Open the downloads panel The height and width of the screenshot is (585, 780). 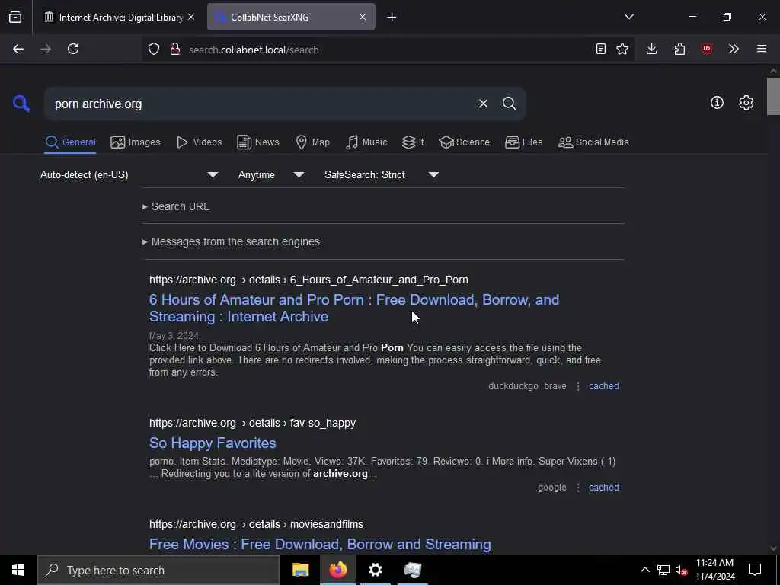click(651, 49)
